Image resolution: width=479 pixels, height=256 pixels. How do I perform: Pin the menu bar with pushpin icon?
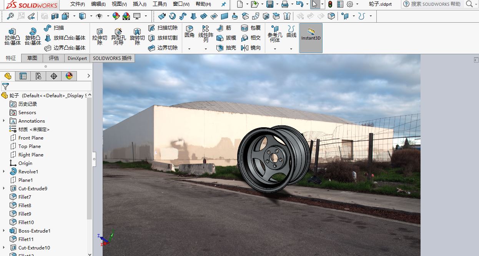tap(224, 4)
